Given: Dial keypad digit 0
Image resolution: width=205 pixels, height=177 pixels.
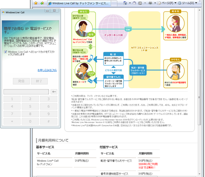Looking at the screenshot, I should (30, 121).
